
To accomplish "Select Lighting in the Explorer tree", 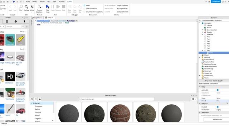I will click(207, 57).
